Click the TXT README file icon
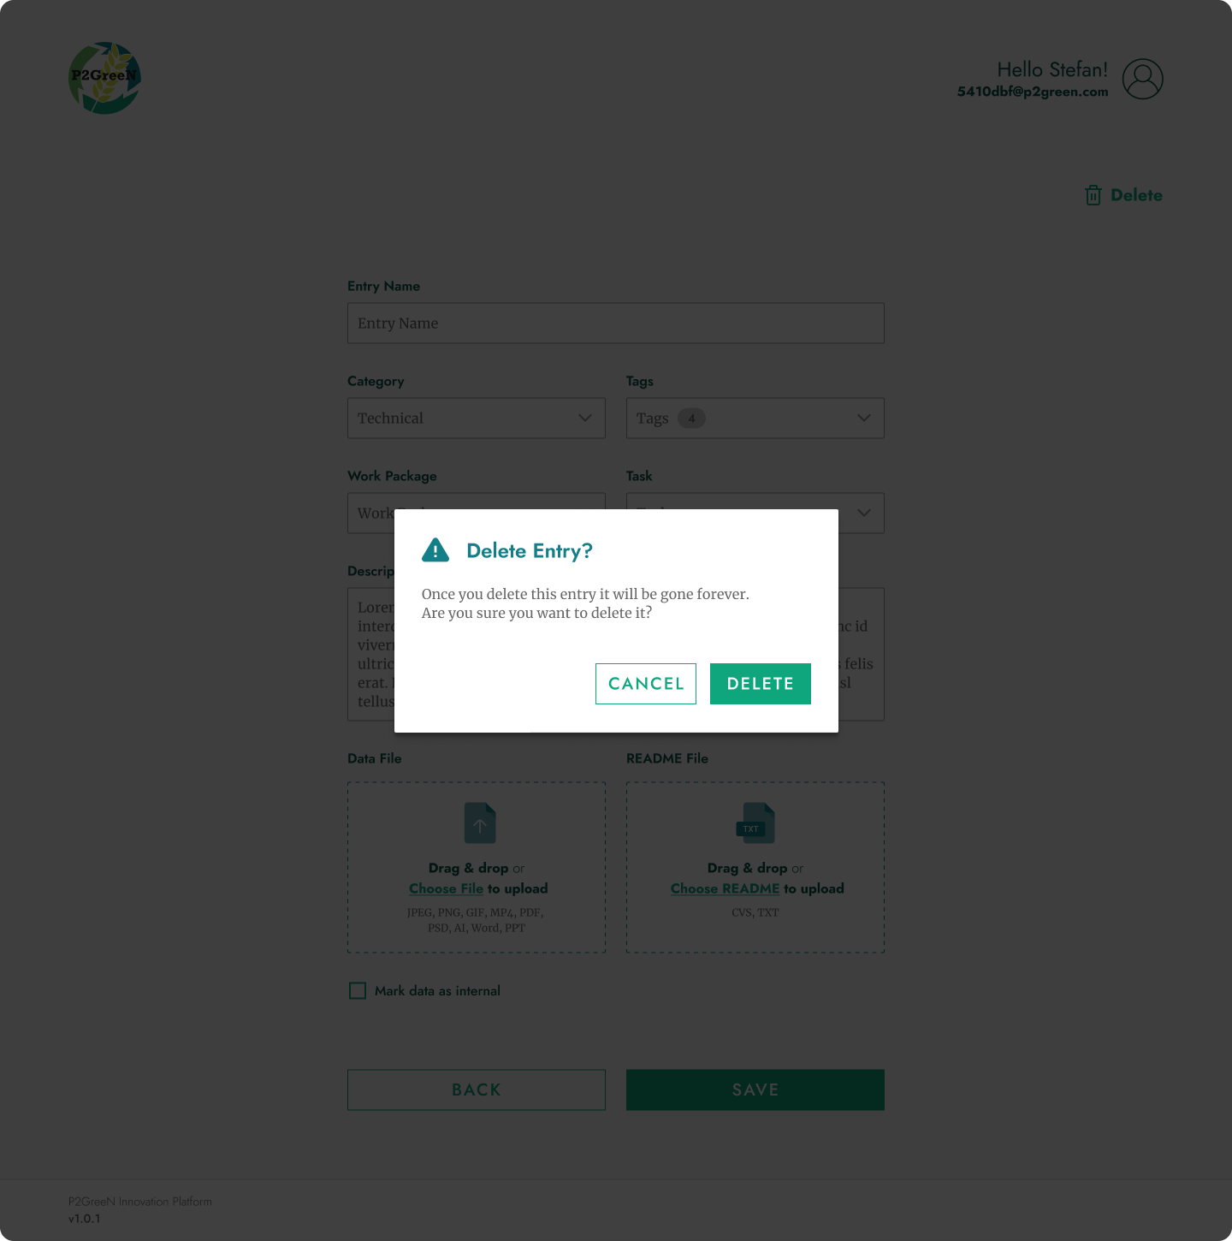Viewport: 1232px width, 1241px height. point(755,823)
